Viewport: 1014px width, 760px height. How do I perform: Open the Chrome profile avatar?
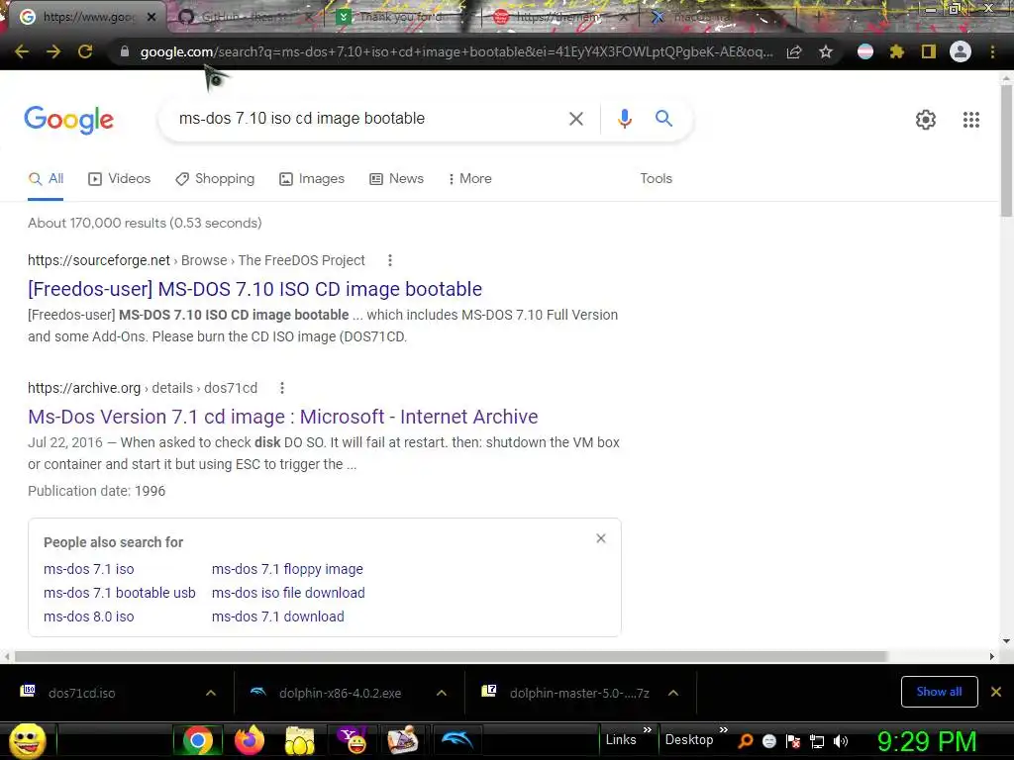961,51
